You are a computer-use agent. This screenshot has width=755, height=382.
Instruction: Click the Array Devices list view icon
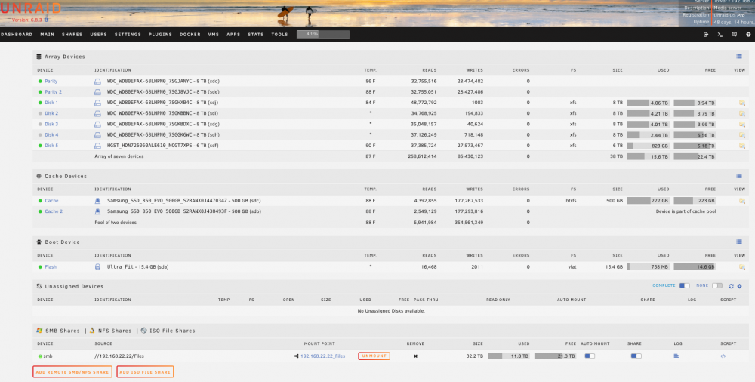click(739, 57)
